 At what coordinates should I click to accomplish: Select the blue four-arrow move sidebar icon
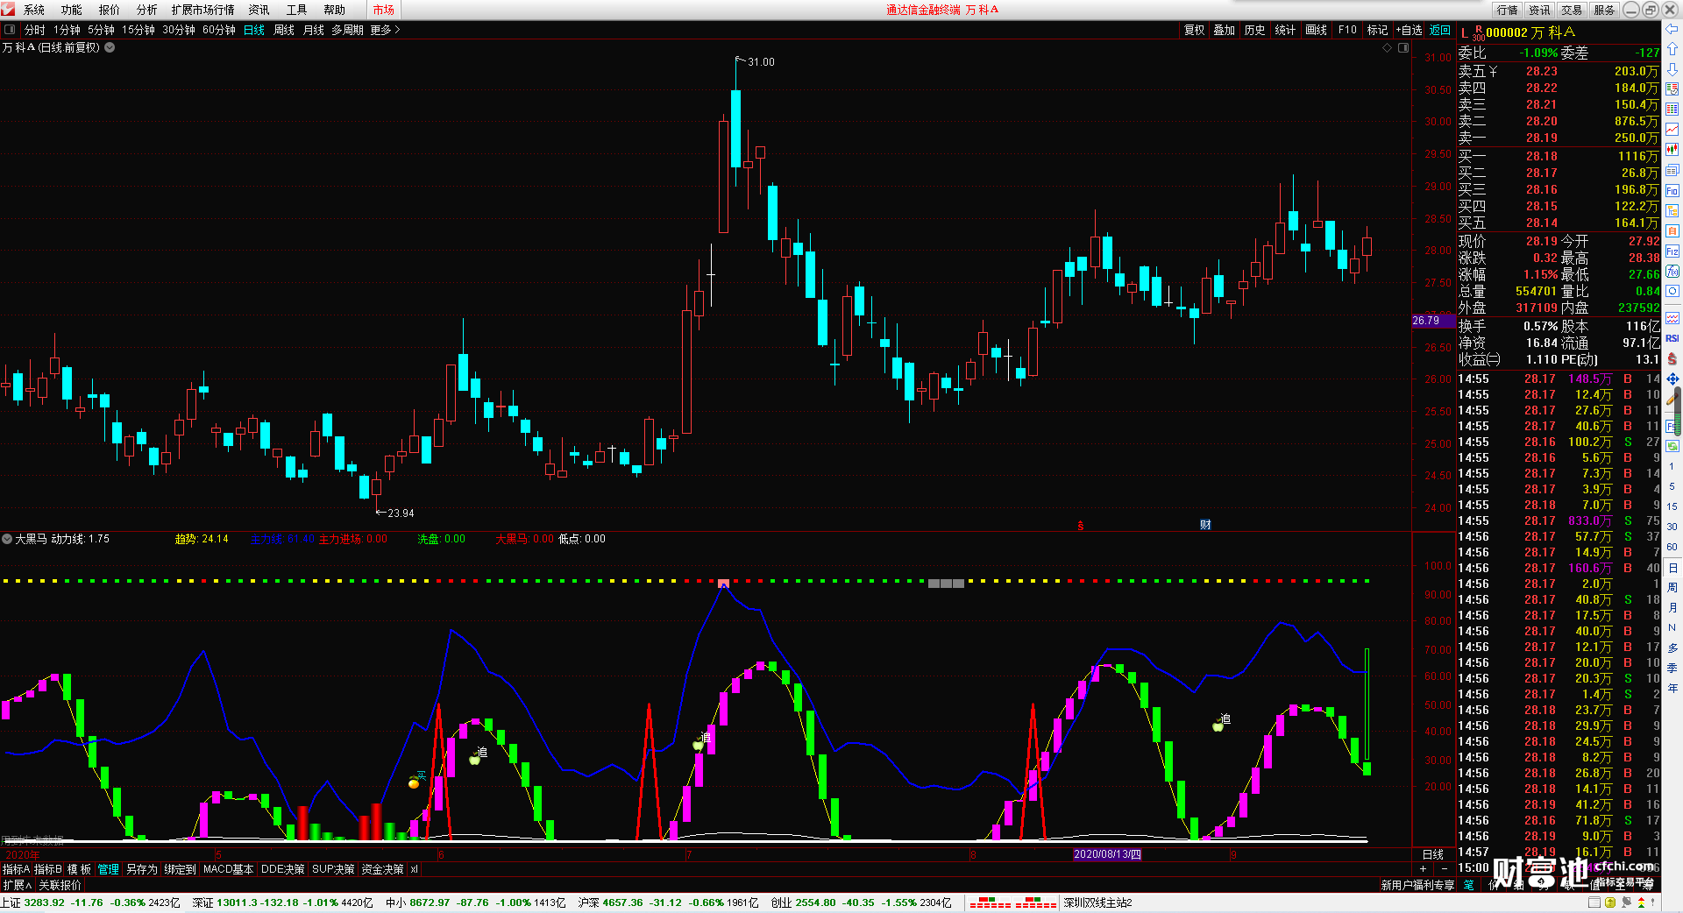point(1672,379)
